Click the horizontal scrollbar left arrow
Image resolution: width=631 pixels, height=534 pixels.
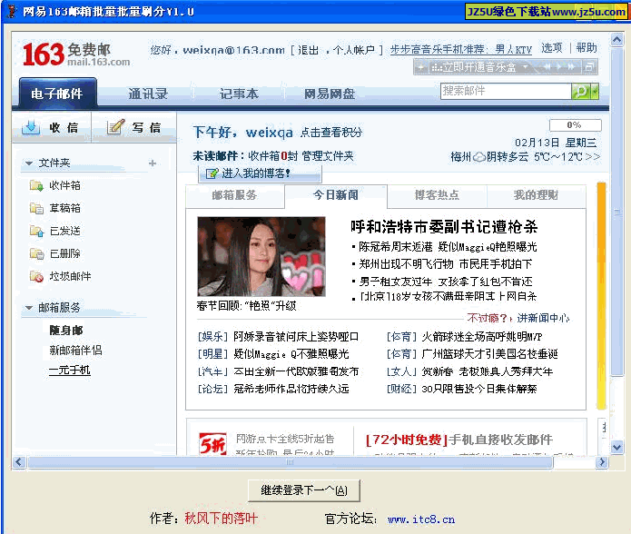[18, 462]
